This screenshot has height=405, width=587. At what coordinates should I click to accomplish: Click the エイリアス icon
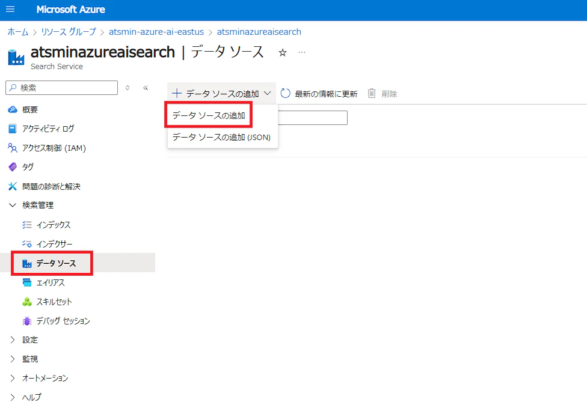[x=27, y=282]
